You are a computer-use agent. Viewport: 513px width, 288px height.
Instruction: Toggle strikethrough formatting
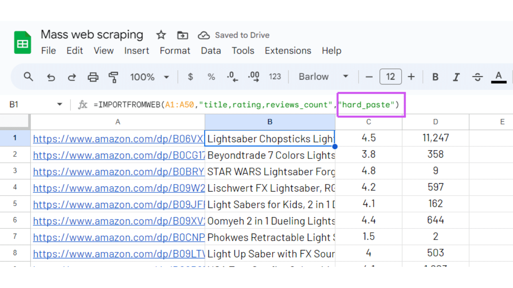click(x=477, y=77)
